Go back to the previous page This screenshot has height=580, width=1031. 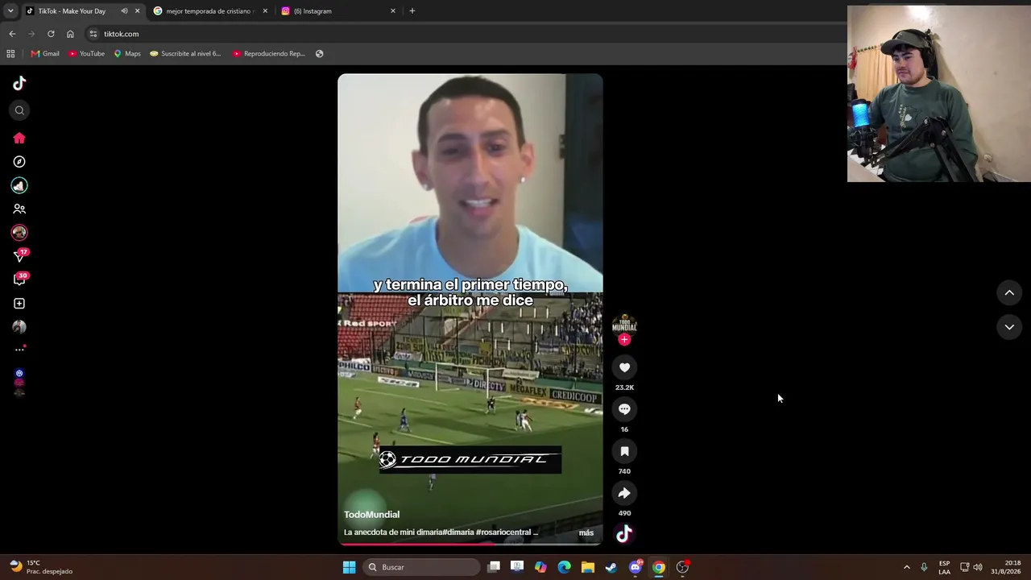tap(12, 34)
